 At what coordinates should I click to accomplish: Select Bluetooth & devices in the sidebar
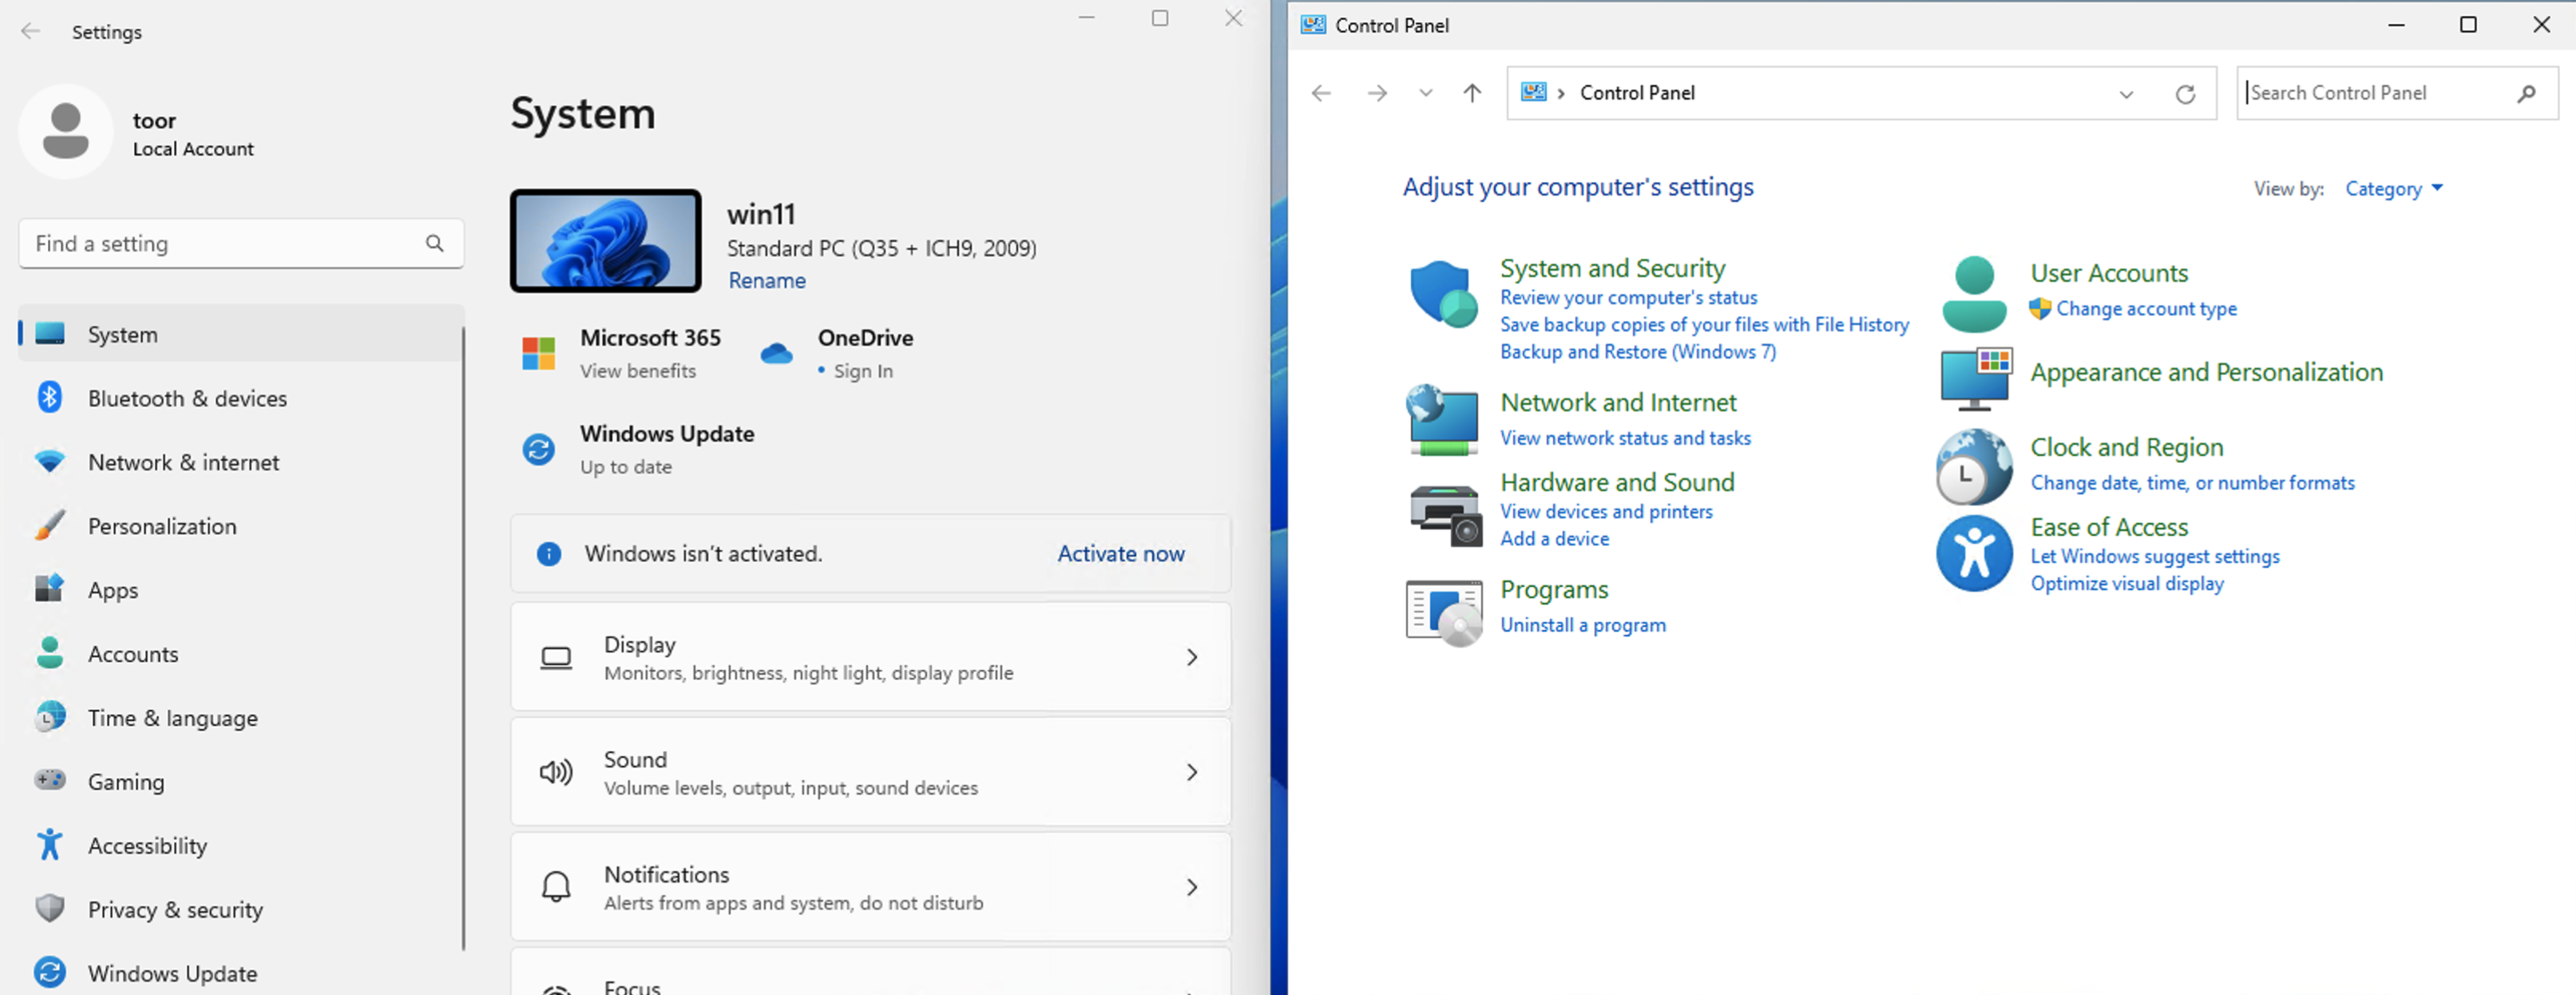187,398
